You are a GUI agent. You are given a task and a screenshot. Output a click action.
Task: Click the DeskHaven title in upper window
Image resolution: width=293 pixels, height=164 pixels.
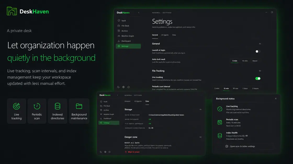coord(123,13)
